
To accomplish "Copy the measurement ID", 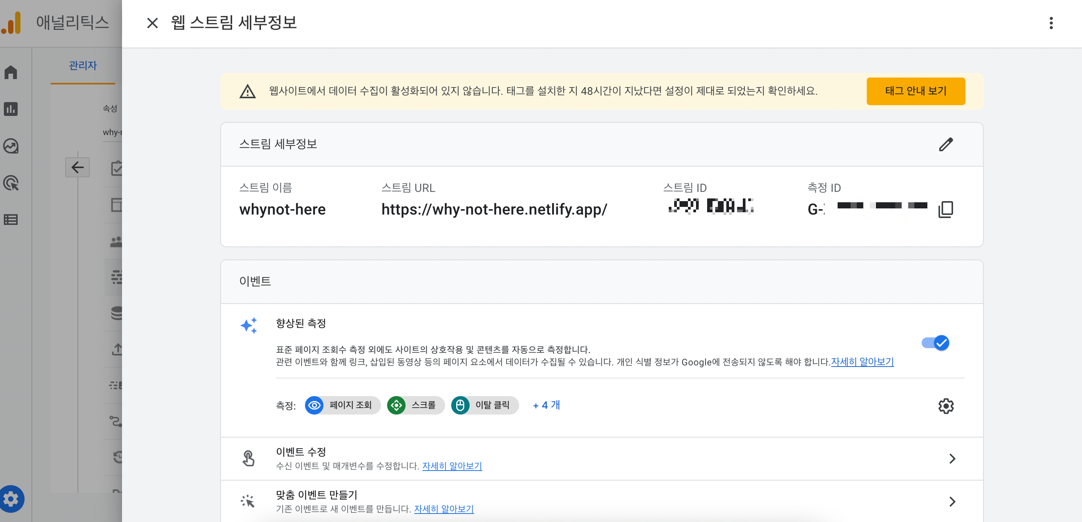I will click(945, 209).
